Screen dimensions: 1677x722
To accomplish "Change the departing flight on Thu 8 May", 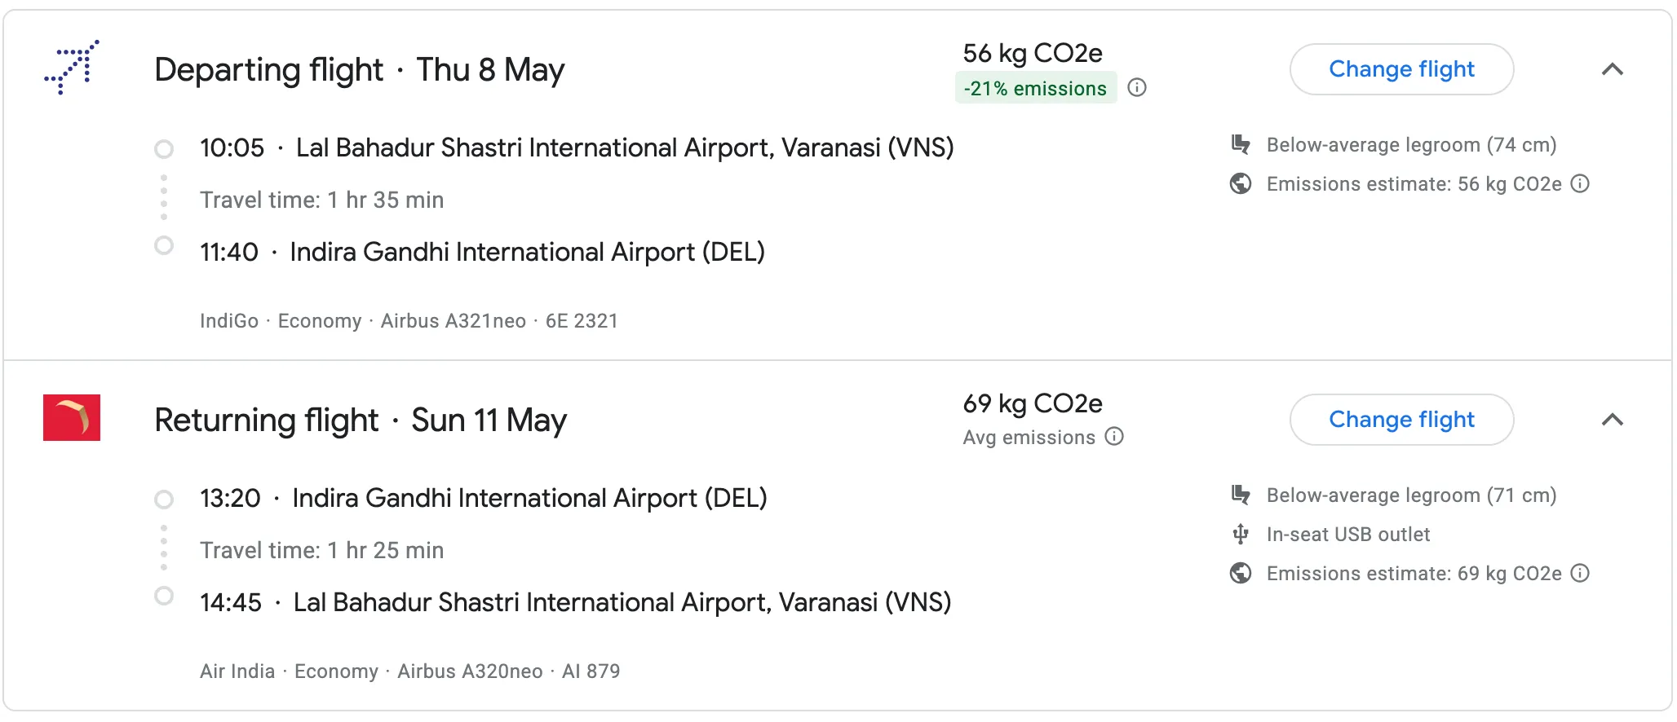I will click(x=1401, y=69).
